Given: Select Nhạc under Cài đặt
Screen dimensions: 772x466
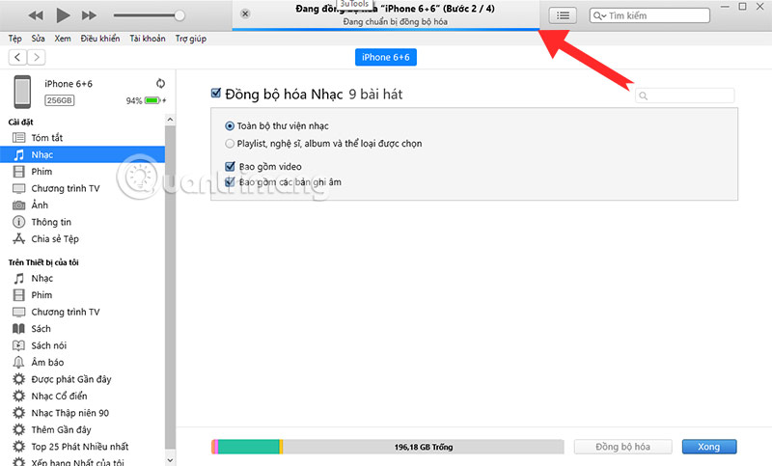Looking at the screenshot, I should click(x=83, y=154).
